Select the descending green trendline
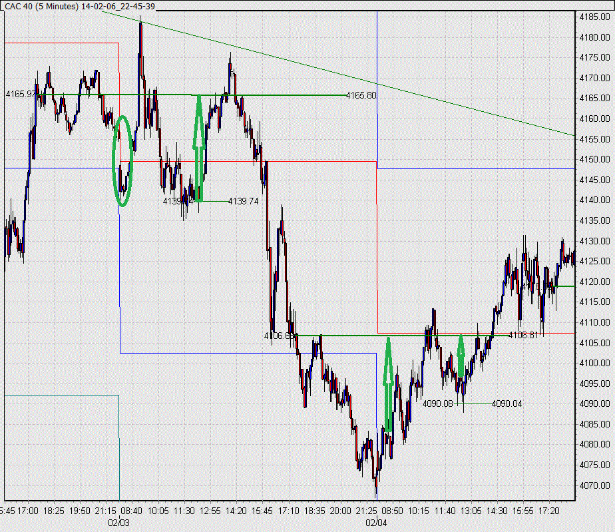 (x=338, y=73)
